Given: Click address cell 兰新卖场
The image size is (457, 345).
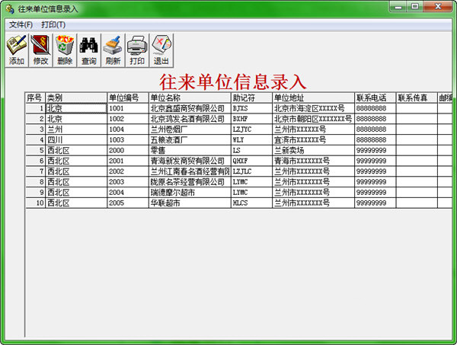Looking at the screenshot, I should (x=313, y=150).
